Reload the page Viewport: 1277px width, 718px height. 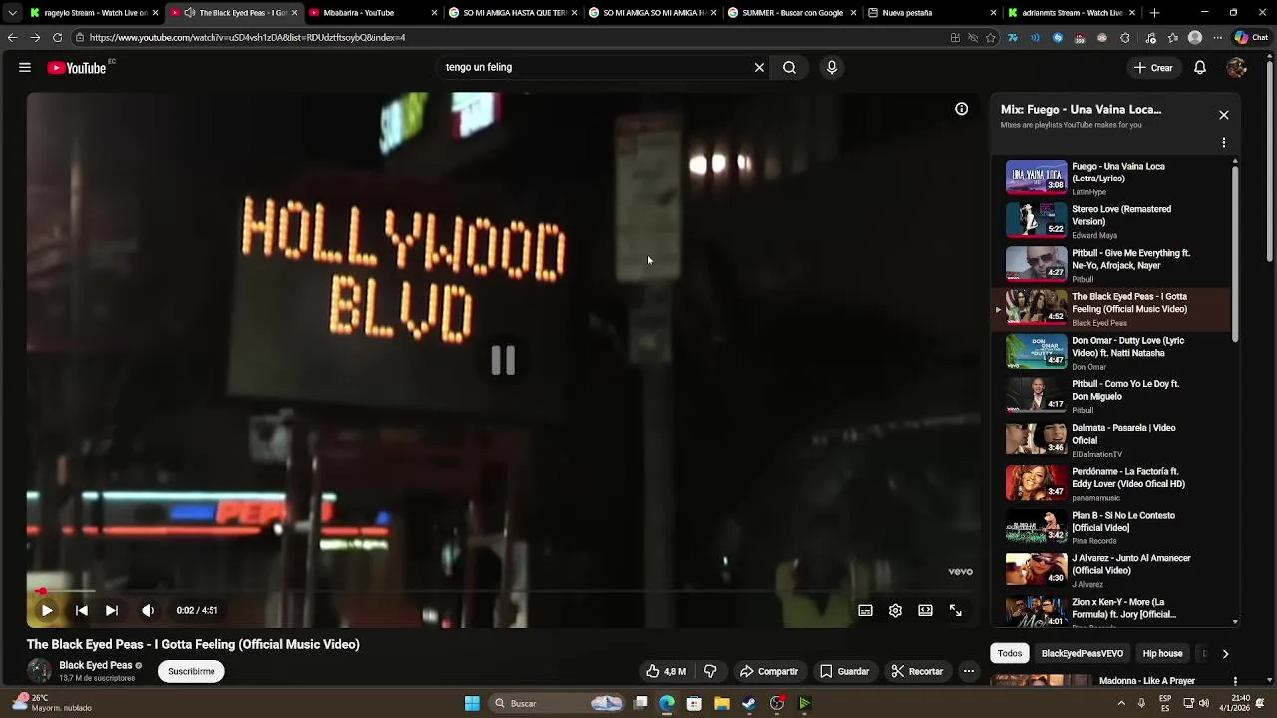[x=57, y=38]
